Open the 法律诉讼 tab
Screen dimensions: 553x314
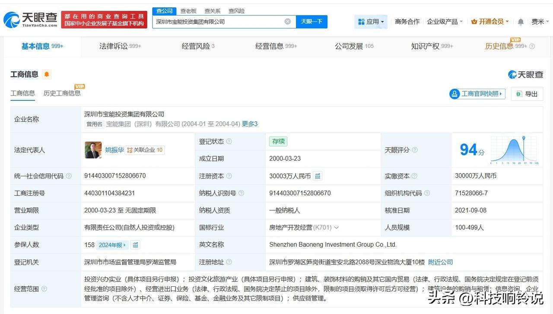(120, 46)
